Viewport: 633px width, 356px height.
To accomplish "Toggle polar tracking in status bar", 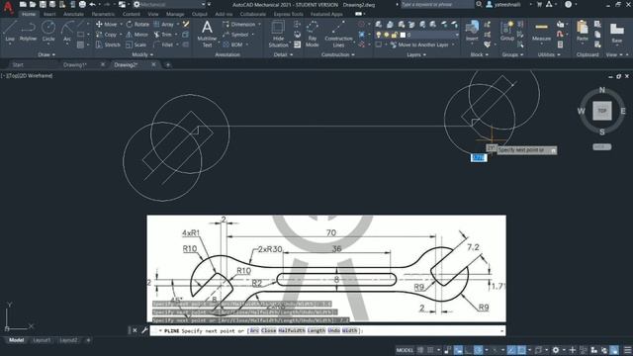I will click(x=479, y=350).
